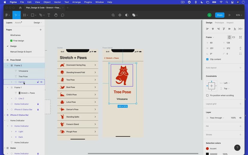Viewport: 248px width, 155px height.
Task: Open the zoom level dropdown
Action: point(239,15)
